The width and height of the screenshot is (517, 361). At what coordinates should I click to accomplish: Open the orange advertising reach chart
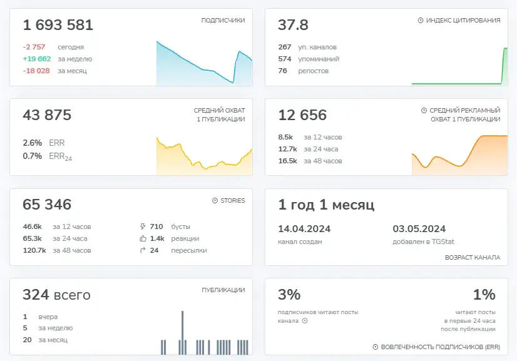click(x=459, y=155)
